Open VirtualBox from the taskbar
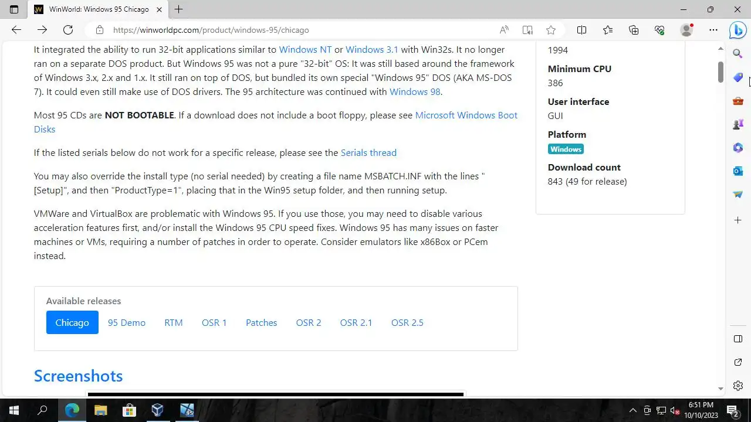The image size is (751, 422). 157,410
